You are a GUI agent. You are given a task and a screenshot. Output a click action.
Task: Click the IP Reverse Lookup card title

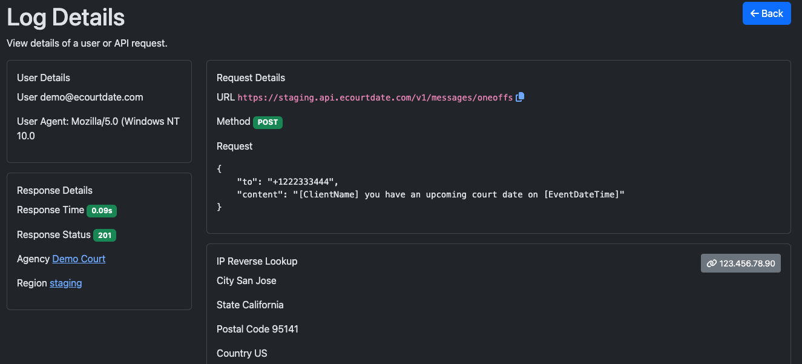257,261
